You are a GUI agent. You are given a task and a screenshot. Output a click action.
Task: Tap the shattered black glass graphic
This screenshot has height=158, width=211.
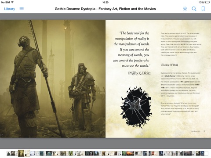click(x=136, y=107)
